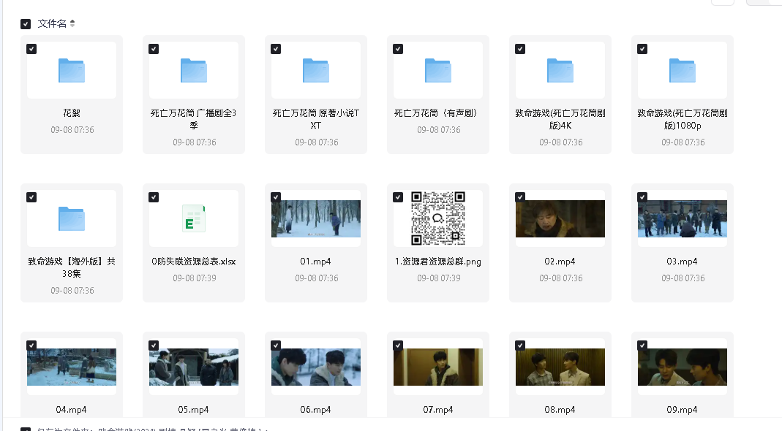
Task: Open the 死亡万花筒 广播剧全3季 folder icon
Action: click(x=194, y=71)
